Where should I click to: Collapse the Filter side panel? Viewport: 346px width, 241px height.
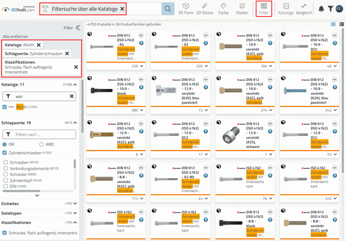coord(78,28)
